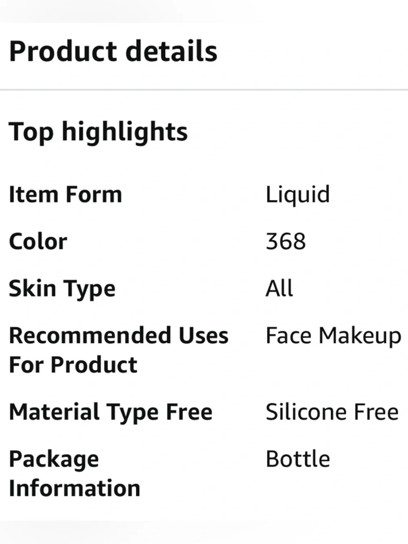
Task: Click the Item Form label
Action: [x=65, y=194]
